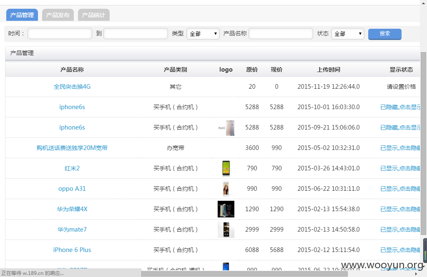The width and height of the screenshot is (427, 277).
Task: Open iphone6s product uploaded 2015-10-01
Action: (72, 107)
